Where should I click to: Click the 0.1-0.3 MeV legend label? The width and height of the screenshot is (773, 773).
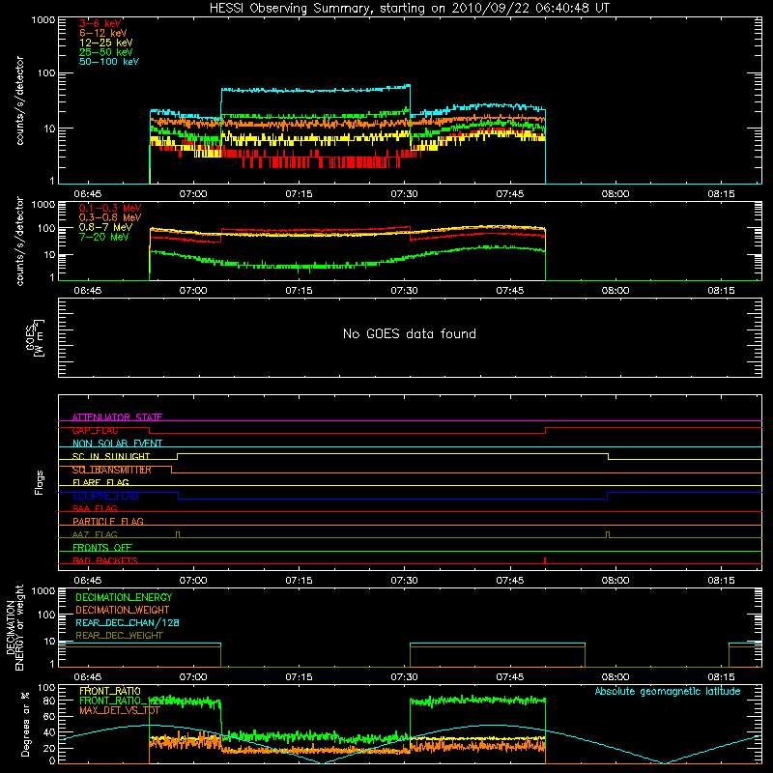[x=110, y=208]
